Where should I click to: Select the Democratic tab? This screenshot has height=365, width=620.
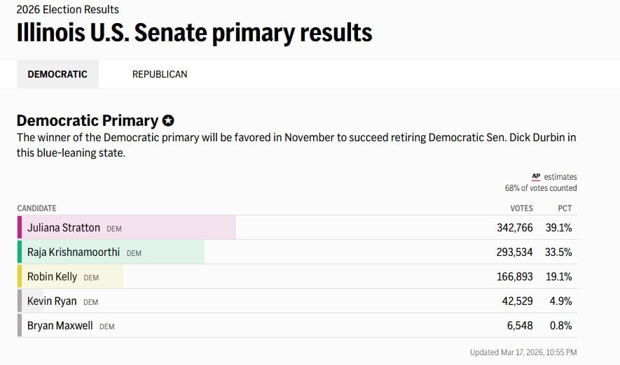coord(57,74)
